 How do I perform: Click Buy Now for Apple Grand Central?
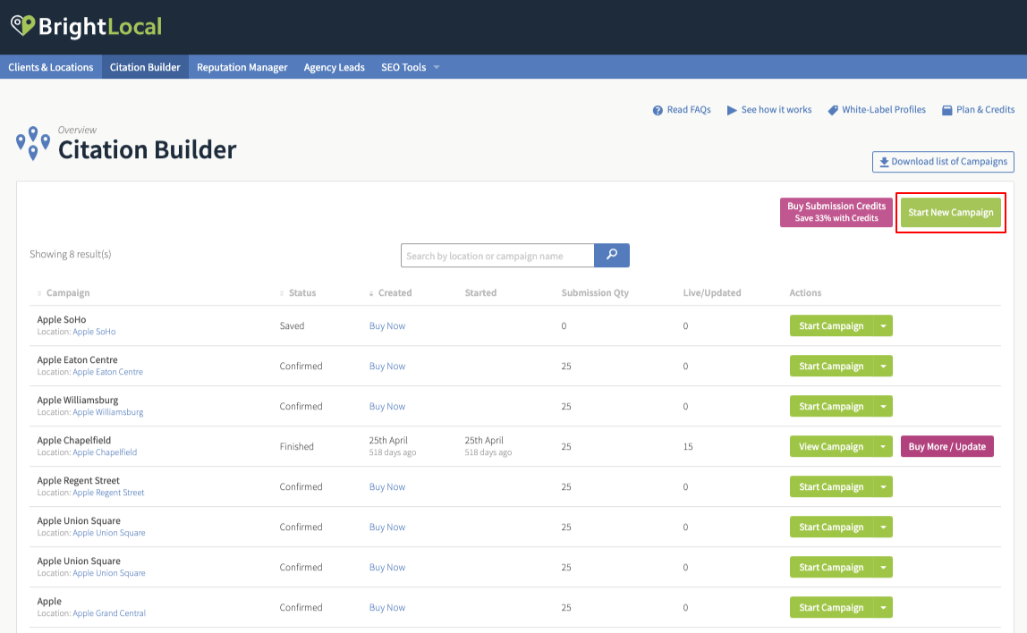387,607
